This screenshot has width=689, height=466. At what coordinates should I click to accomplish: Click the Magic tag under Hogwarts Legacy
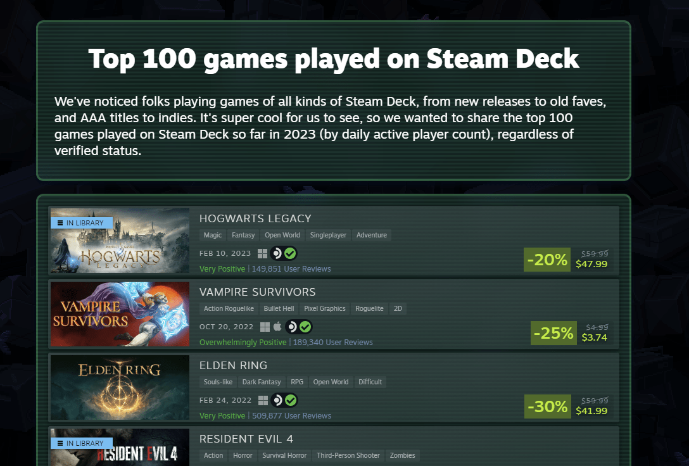(x=212, y=235)
